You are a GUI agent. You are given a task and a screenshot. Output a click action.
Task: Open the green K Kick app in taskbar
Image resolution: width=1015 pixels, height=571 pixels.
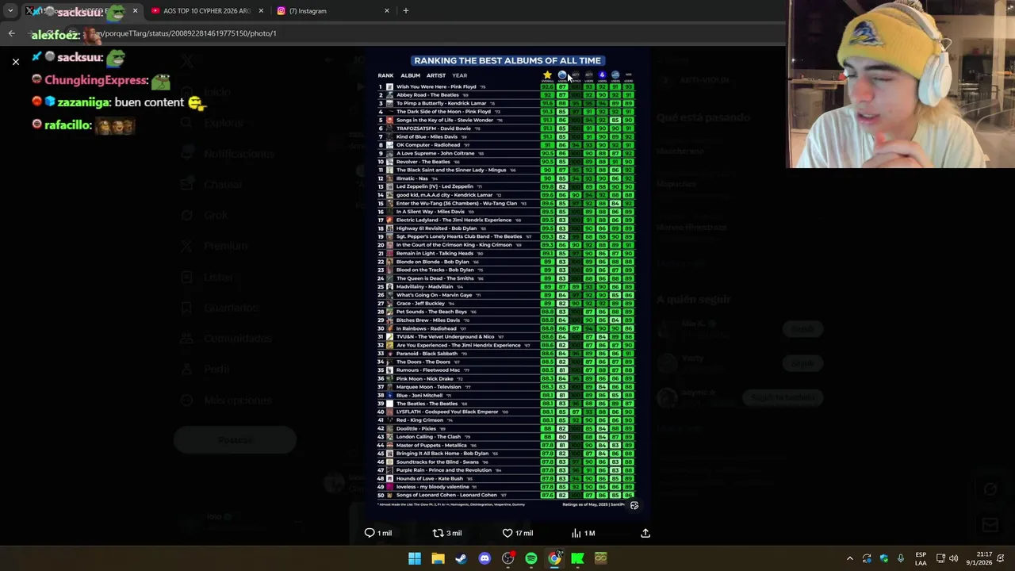[x=577, y=558]
